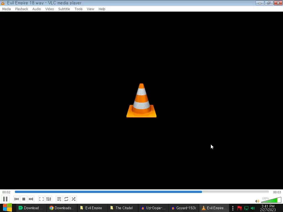Show extended settings equalizer icon
This screenshot has height=212, width=283.
tap(49, 199)
